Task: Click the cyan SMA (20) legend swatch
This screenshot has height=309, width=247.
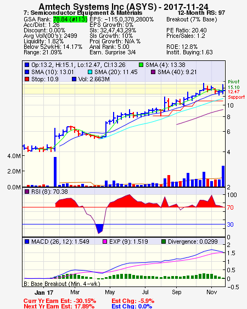Action: (90, 72)
